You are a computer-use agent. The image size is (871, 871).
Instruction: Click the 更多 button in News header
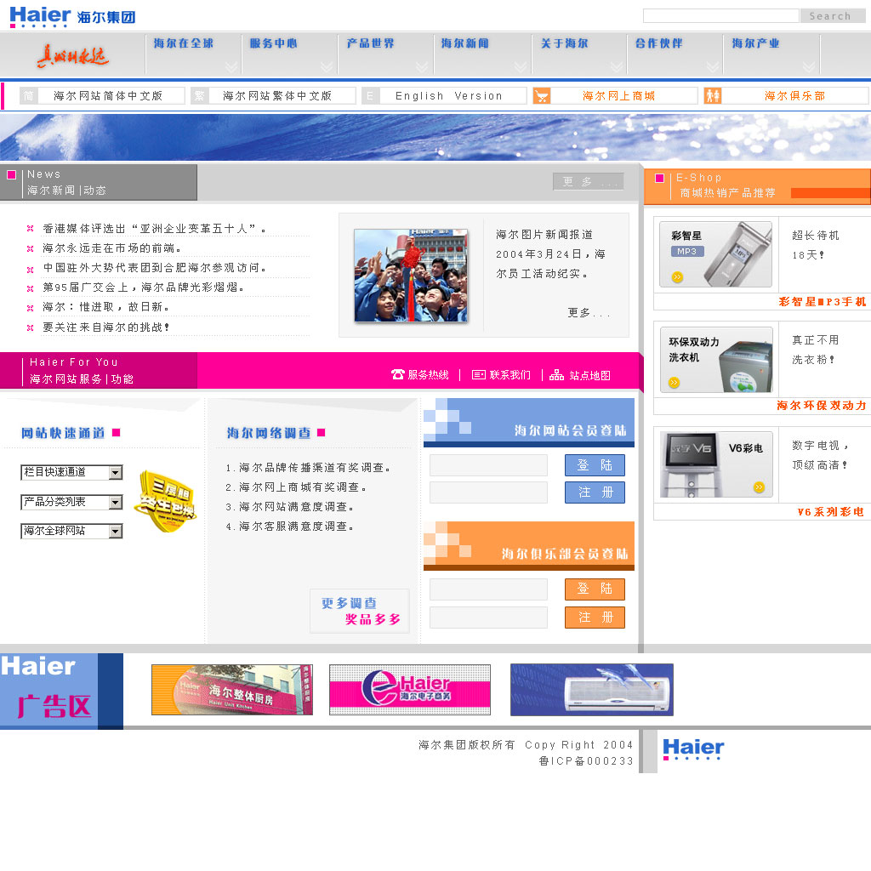(x=589, y=182)
